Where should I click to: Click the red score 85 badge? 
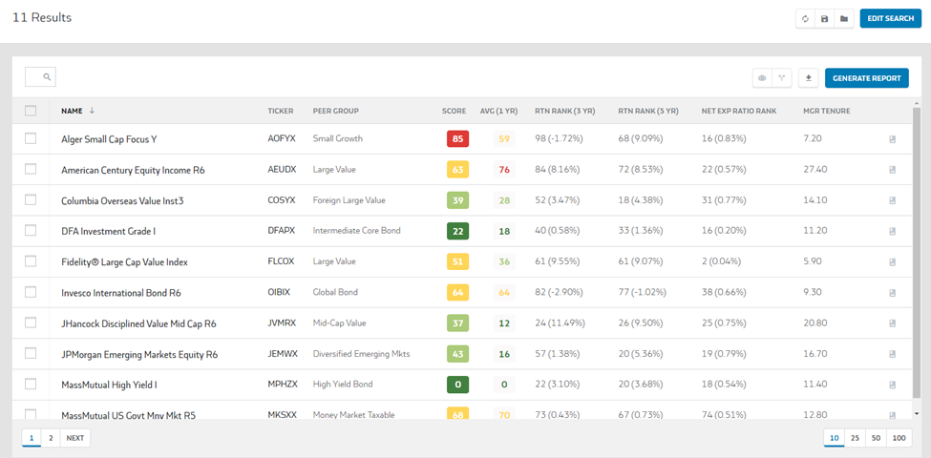click(x=457, y=138)
